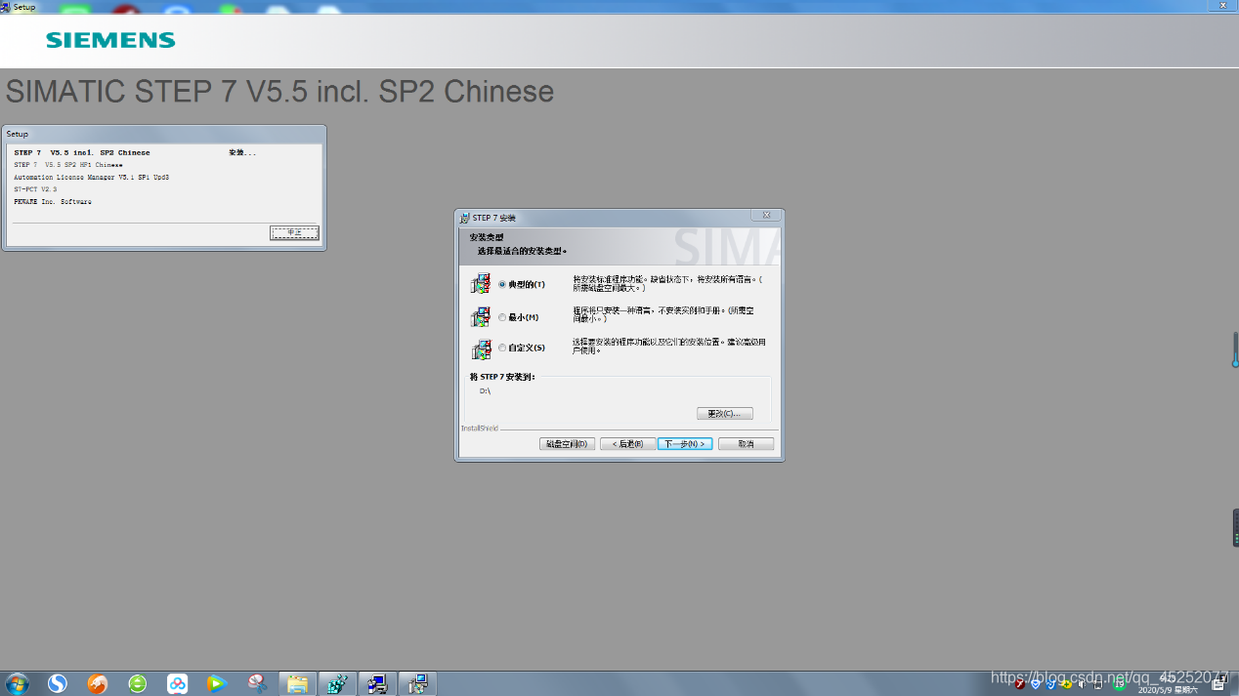Click the SIEMENS logo in header
This screenshot has height=696, width=1239.
coord(110,40)
